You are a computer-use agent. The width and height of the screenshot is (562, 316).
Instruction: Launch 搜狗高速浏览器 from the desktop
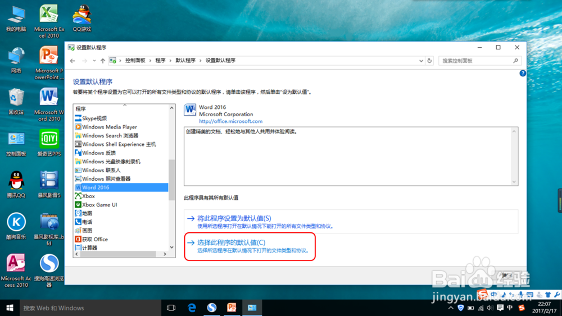[49, 271]
